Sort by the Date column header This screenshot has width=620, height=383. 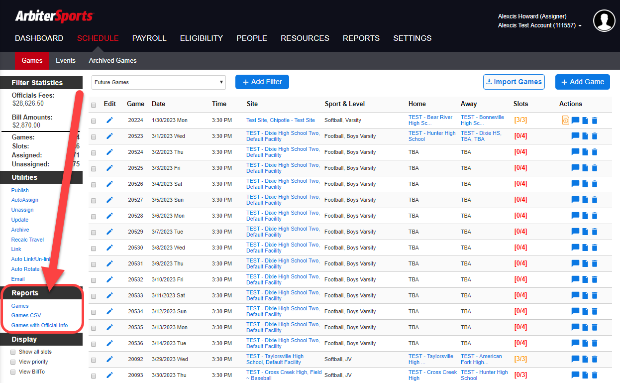(x=159, y=104)
